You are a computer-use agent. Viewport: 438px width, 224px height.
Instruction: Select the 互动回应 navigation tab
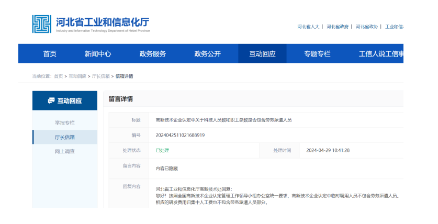click(262, 53)
